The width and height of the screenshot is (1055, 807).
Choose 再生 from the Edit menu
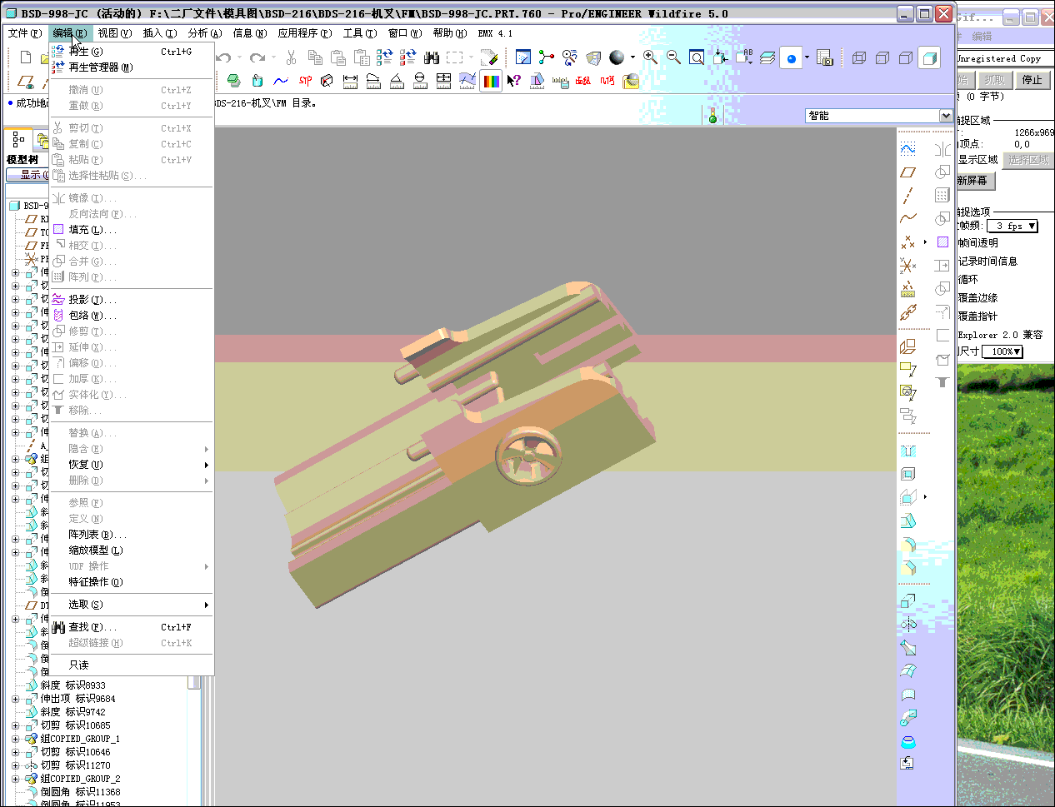(x=131, y=52)
